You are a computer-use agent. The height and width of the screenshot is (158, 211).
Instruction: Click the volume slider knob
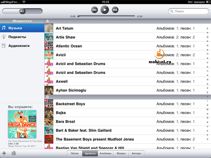click(x=22, y=11)
